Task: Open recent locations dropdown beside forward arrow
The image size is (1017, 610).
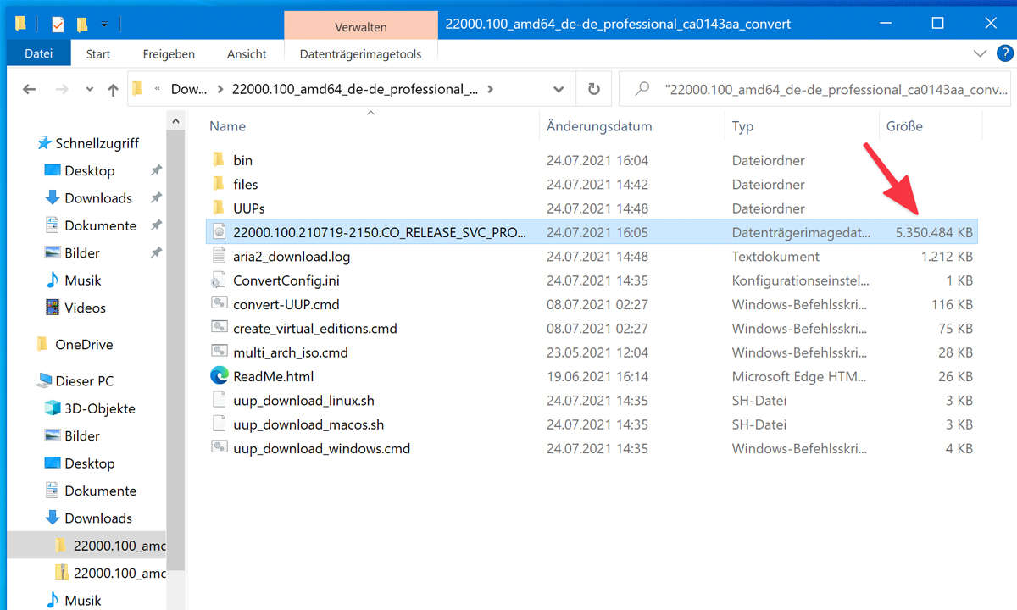Action: (x=88, y=89)
